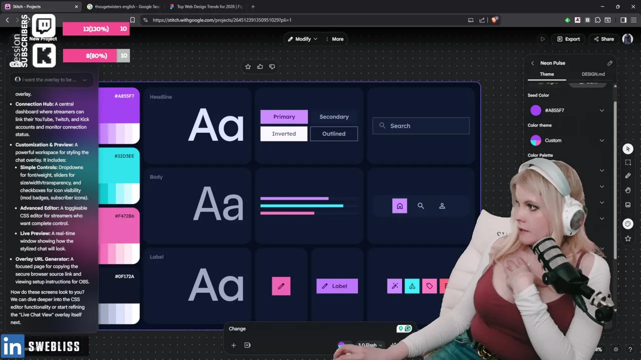
Task: Star the design with the rating star
Action: (248, 66)
